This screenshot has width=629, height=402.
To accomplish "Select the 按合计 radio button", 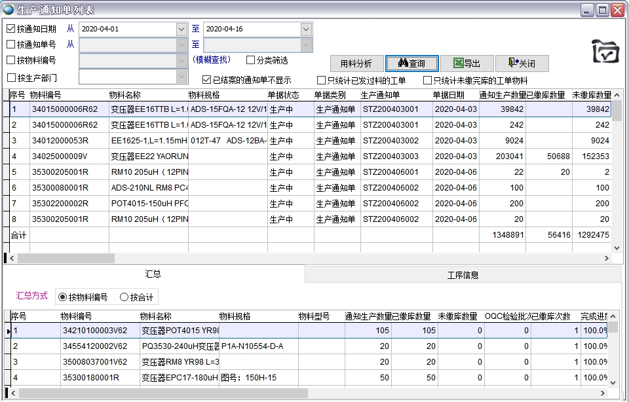I will [124, 297].
